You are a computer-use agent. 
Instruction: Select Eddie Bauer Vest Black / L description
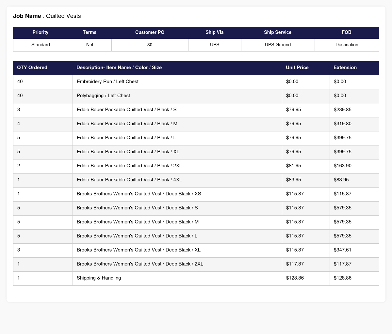(x=126, y=138)
